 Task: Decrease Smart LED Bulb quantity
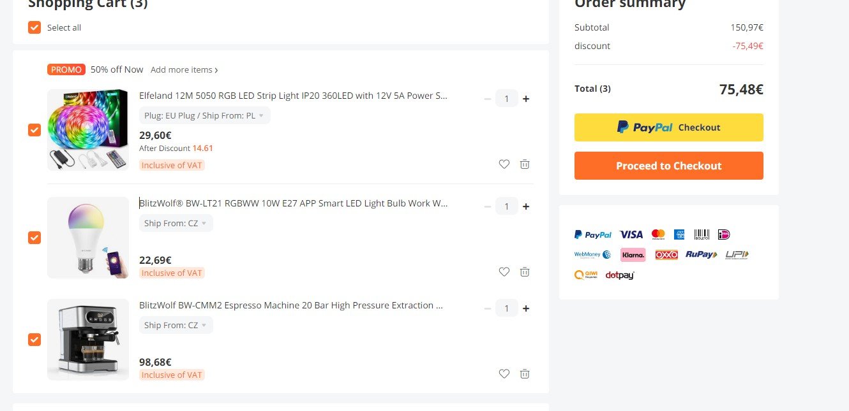coord(488,206)
